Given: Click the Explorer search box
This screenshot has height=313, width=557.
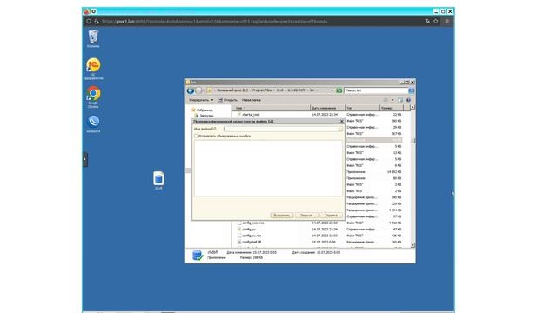Looking at the screenshot, I should (376, 90).
